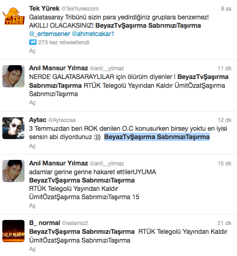Open the @ahmetcakar1 mention link
This screenshot has height=256, width=237.
[93, 34]
